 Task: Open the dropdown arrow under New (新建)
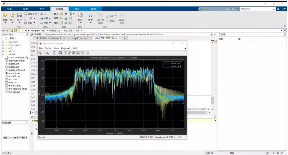[5, 23]
